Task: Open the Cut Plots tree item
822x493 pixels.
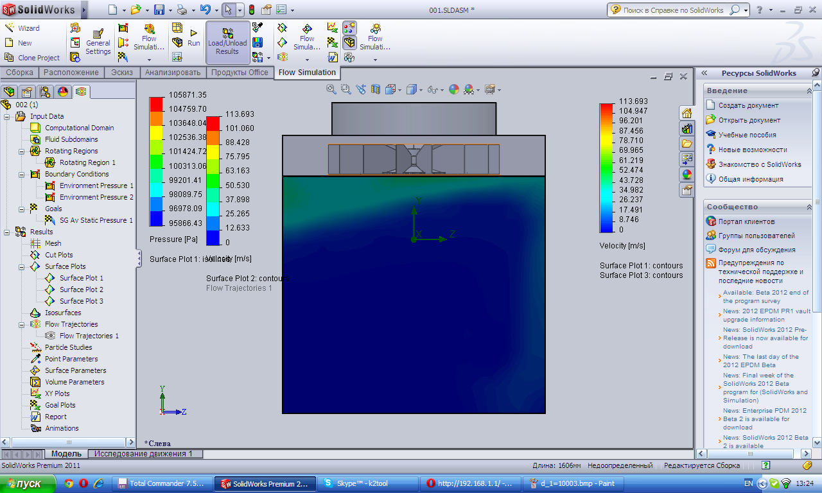Action: [58, 255]
